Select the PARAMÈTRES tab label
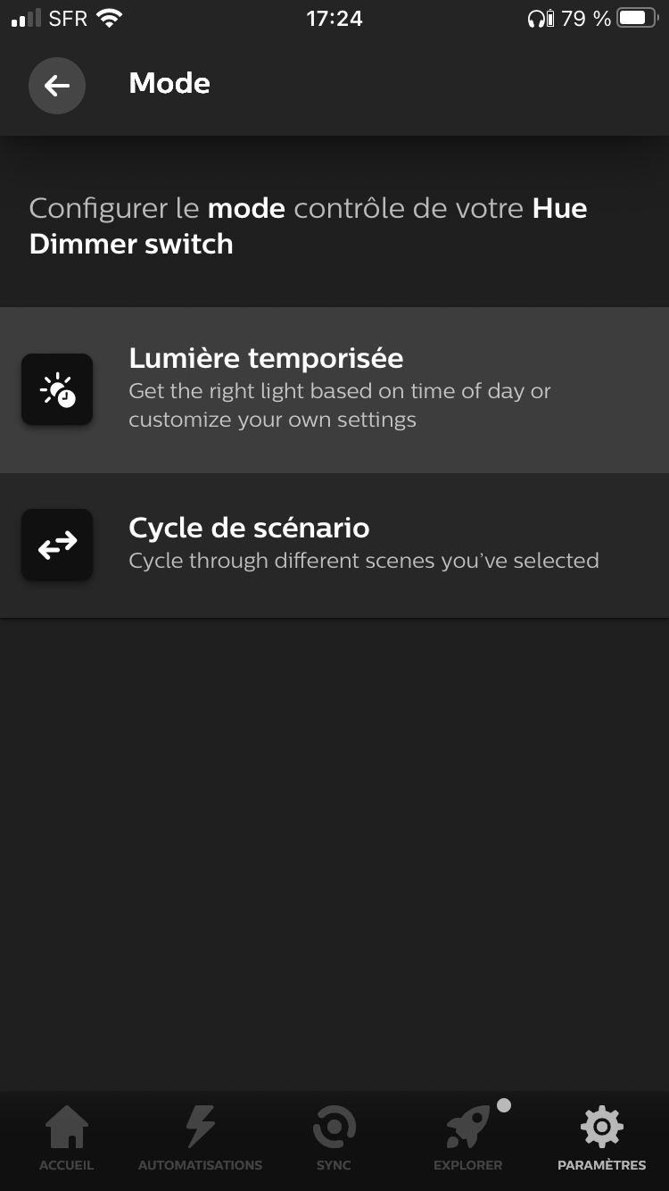The width and height of the screenshot is (669, 1191). (x=601, y=1165)
